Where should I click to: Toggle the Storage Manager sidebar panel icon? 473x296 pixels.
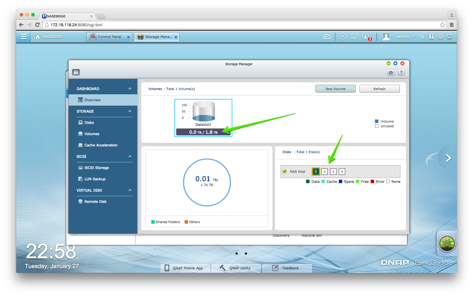pyautogui.click(x=76, y=72)
